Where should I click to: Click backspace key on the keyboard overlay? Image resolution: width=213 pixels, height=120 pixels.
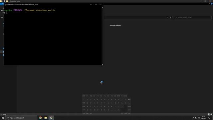(x=129, y=99)
